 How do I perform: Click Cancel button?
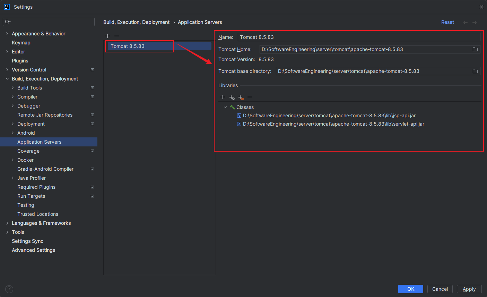coord(440,289)
